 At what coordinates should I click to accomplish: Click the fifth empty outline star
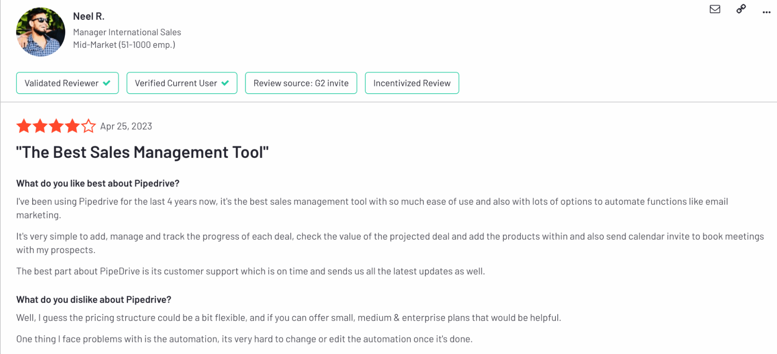[89, 126]
